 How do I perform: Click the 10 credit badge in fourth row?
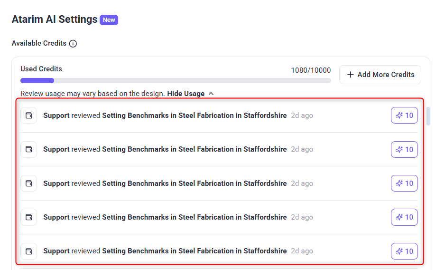point(404,217)
